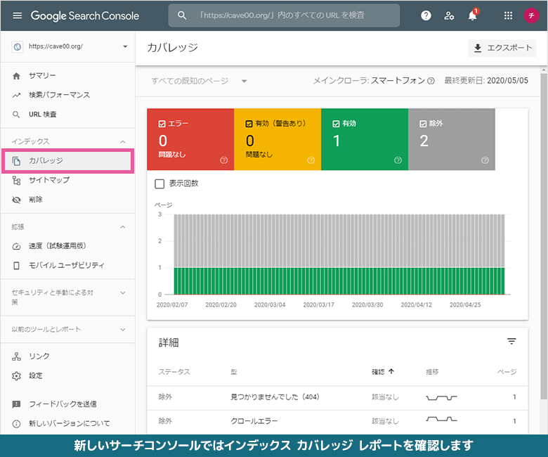Screen dimensions: 548x457
Task: Click the crossed-eye icon beside 削除
Action: click(16, 200)
